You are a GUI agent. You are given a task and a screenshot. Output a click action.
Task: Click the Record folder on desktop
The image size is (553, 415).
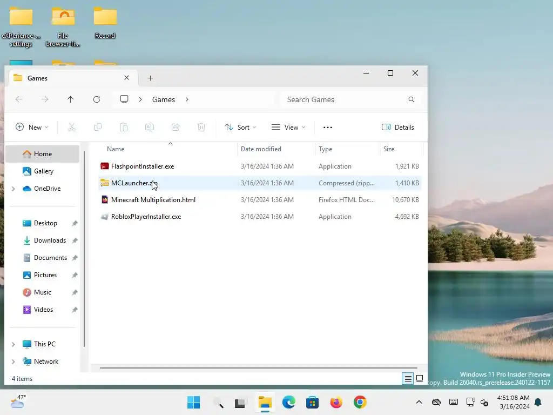click(105, 22)
